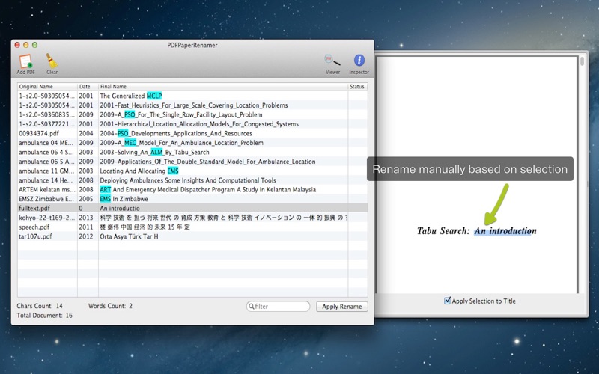Toggle Apply Selection to Title checkbox
Viewport: 599px width, 374px height.
click(x=448, y=301)
